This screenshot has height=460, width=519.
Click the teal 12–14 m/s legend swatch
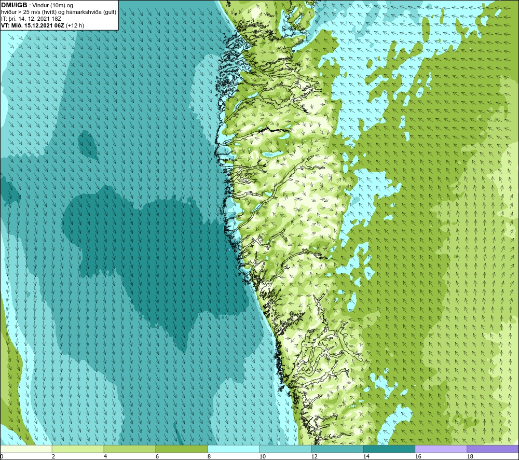click(337, 449)
